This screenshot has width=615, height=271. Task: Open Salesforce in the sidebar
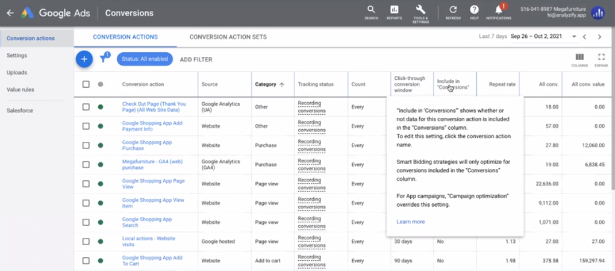point(20,111)
